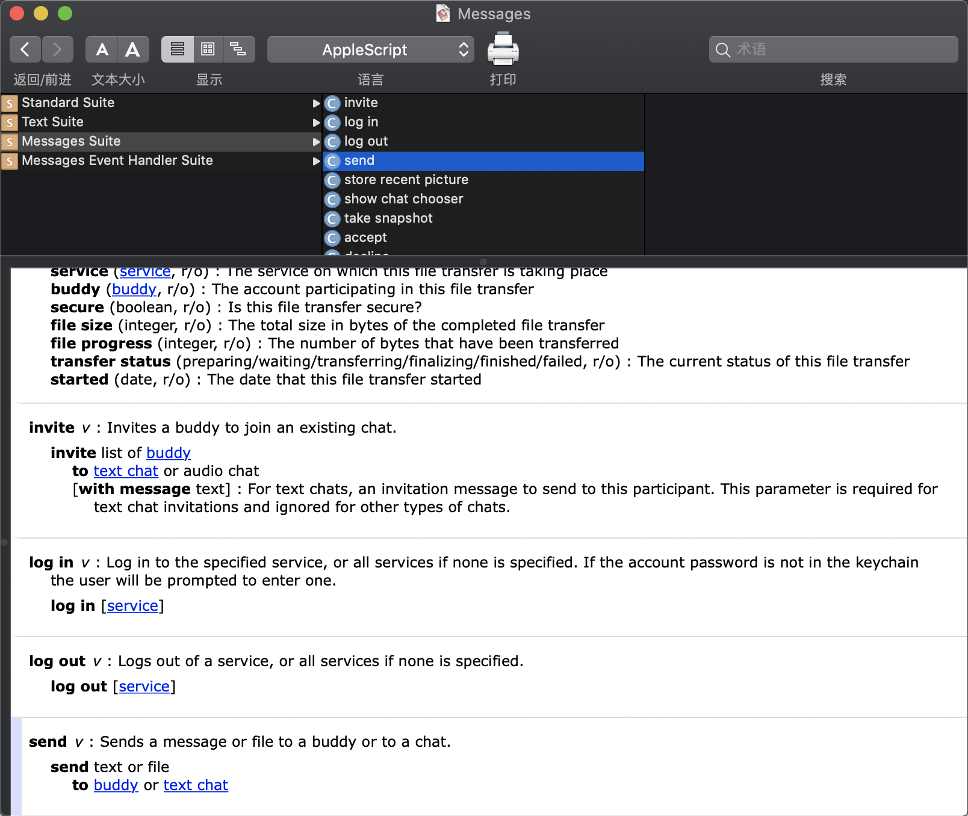Expand Standard Suite disclosure arrow

tap(316, 104)
